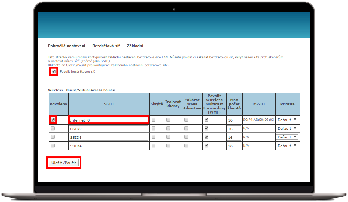Disable WMF checkbox for Internet_0

[207, 120]
